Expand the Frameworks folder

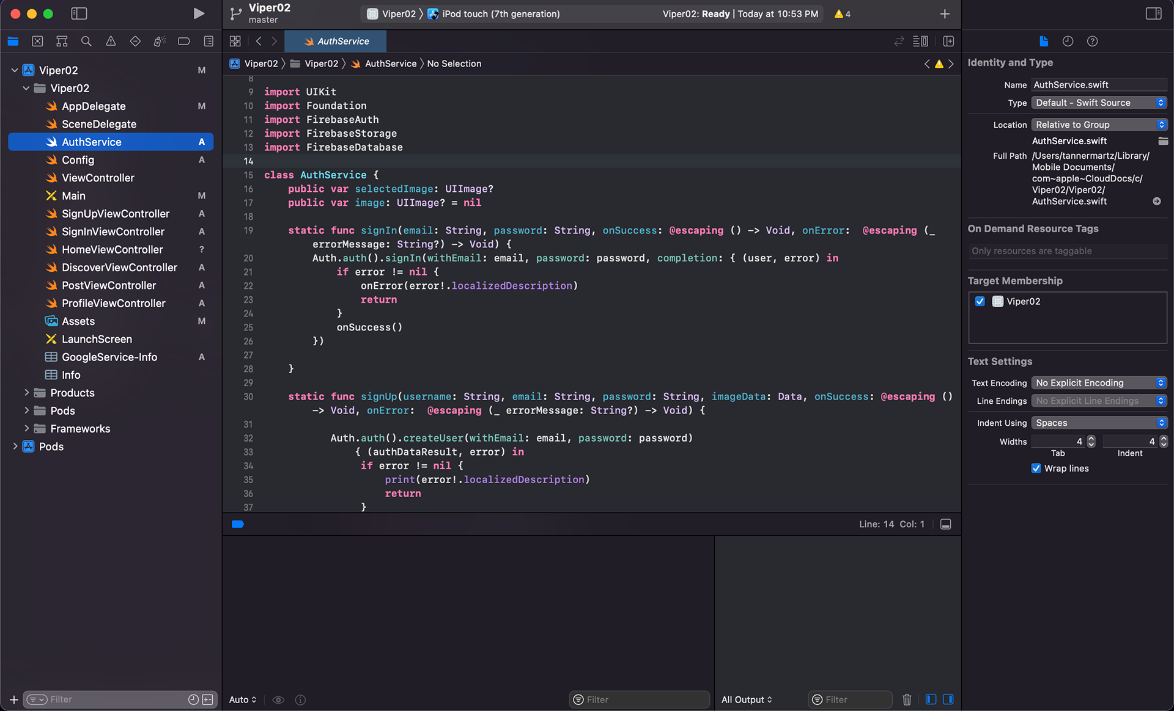26,429
